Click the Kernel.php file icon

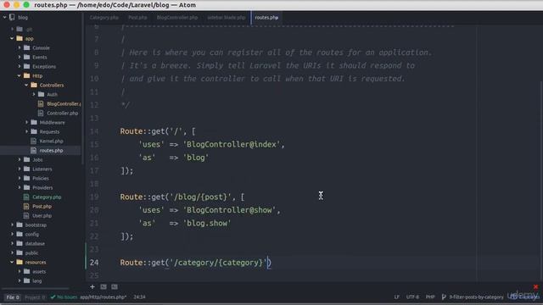[x=34, y=141]
